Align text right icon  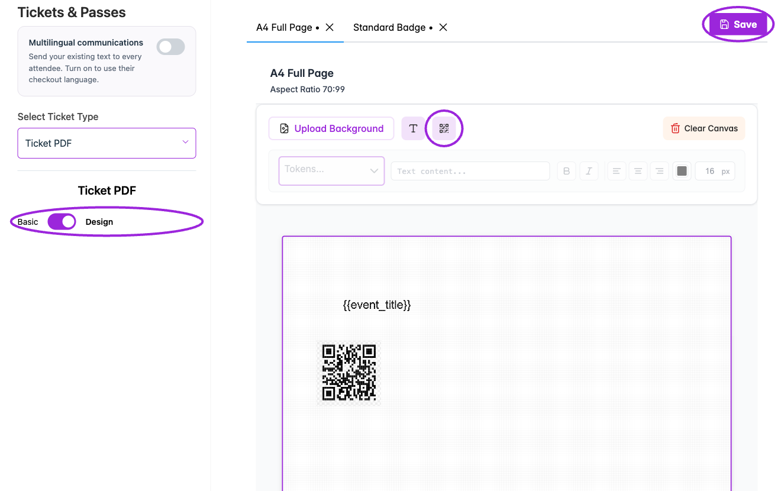(659, 171)
